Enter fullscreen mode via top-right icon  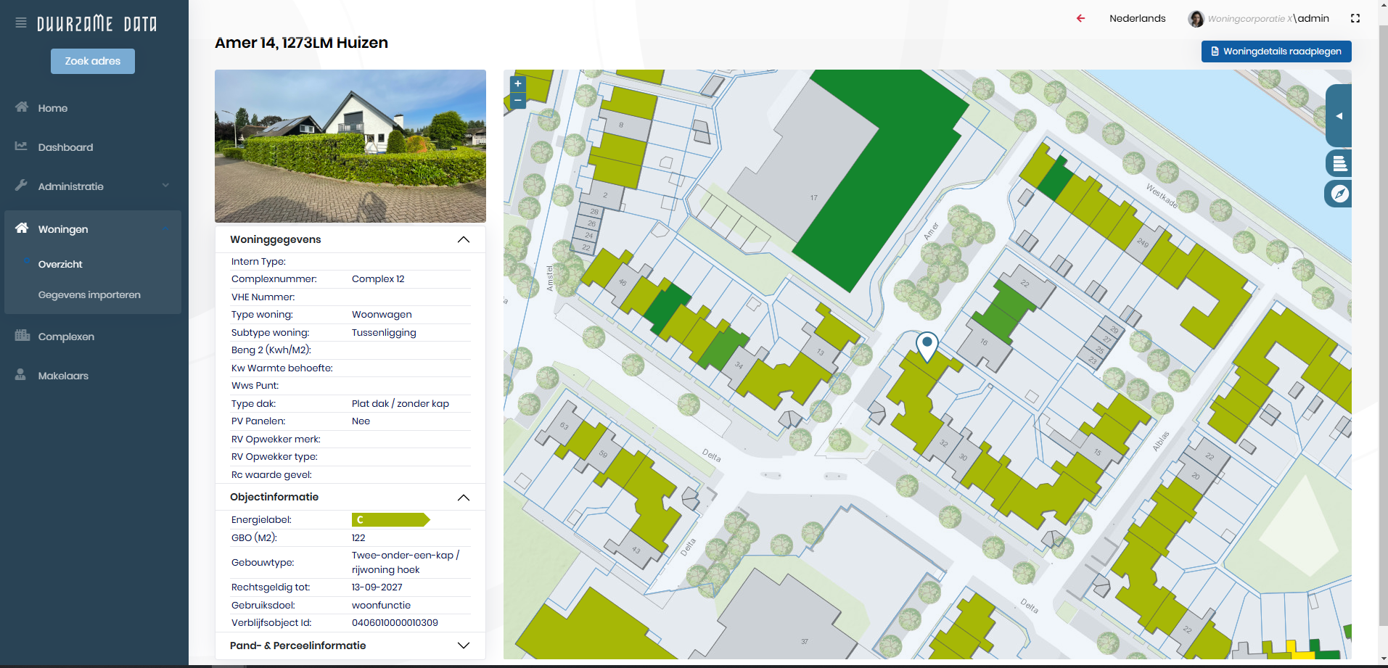coord(1355,18)
